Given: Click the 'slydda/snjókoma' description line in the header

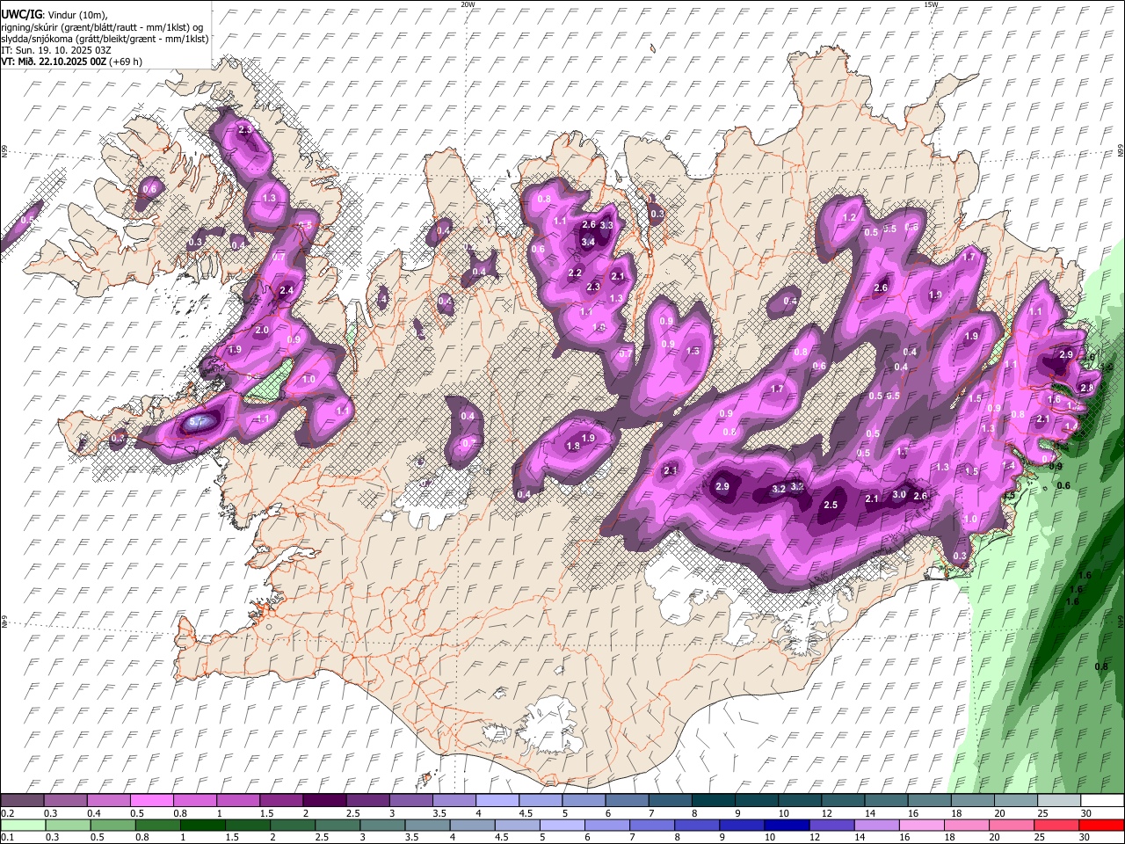Looking at the screenshot, I should (x=105, y=39).
